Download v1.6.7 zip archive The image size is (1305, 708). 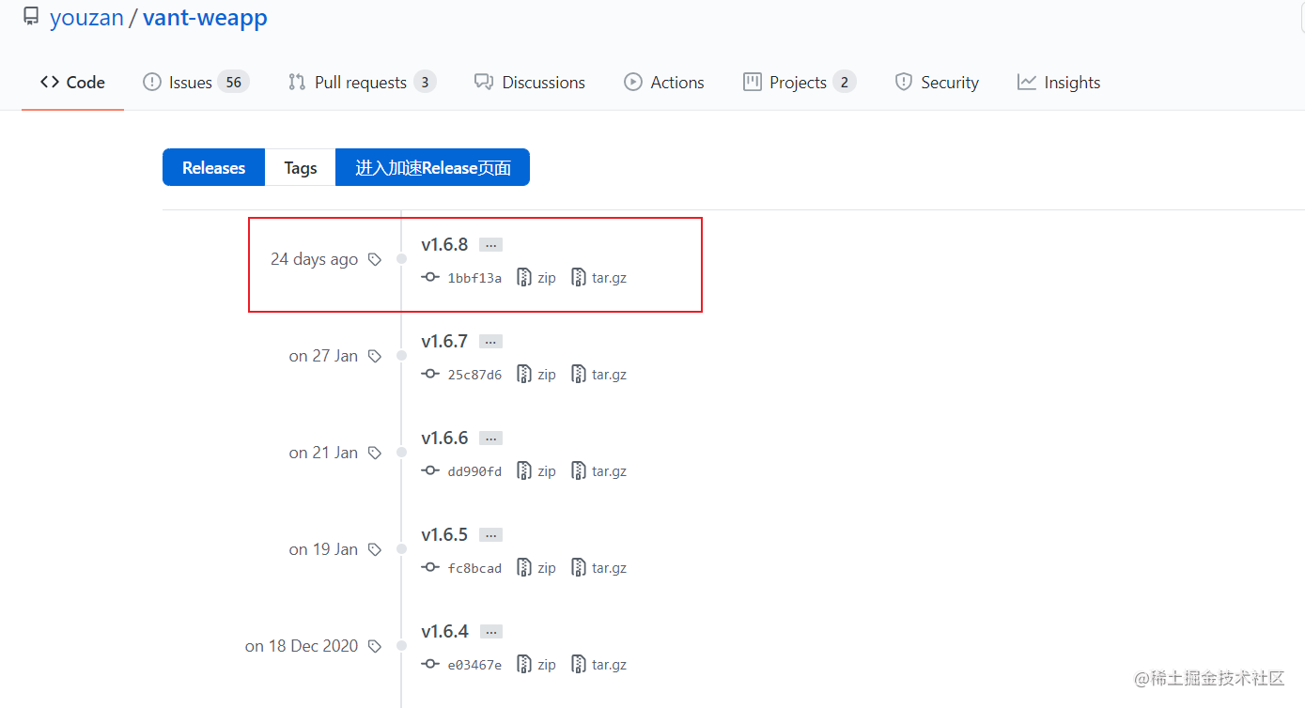click(x=536, y=375)
